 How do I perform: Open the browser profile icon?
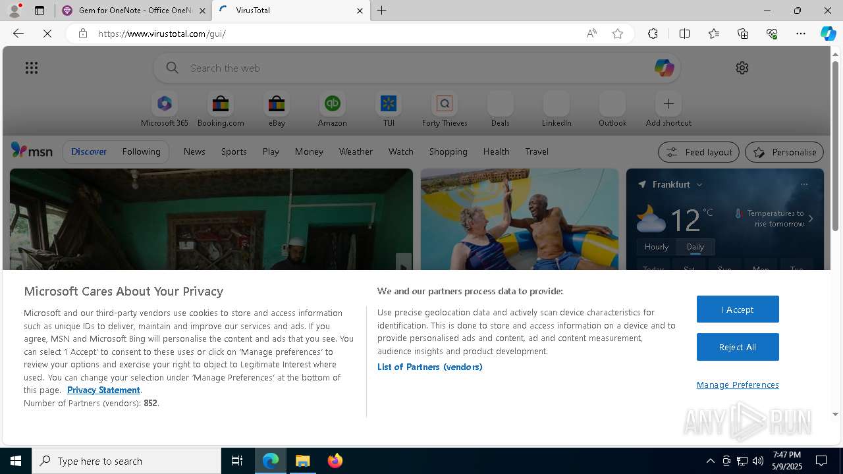(x=14, y=11)
